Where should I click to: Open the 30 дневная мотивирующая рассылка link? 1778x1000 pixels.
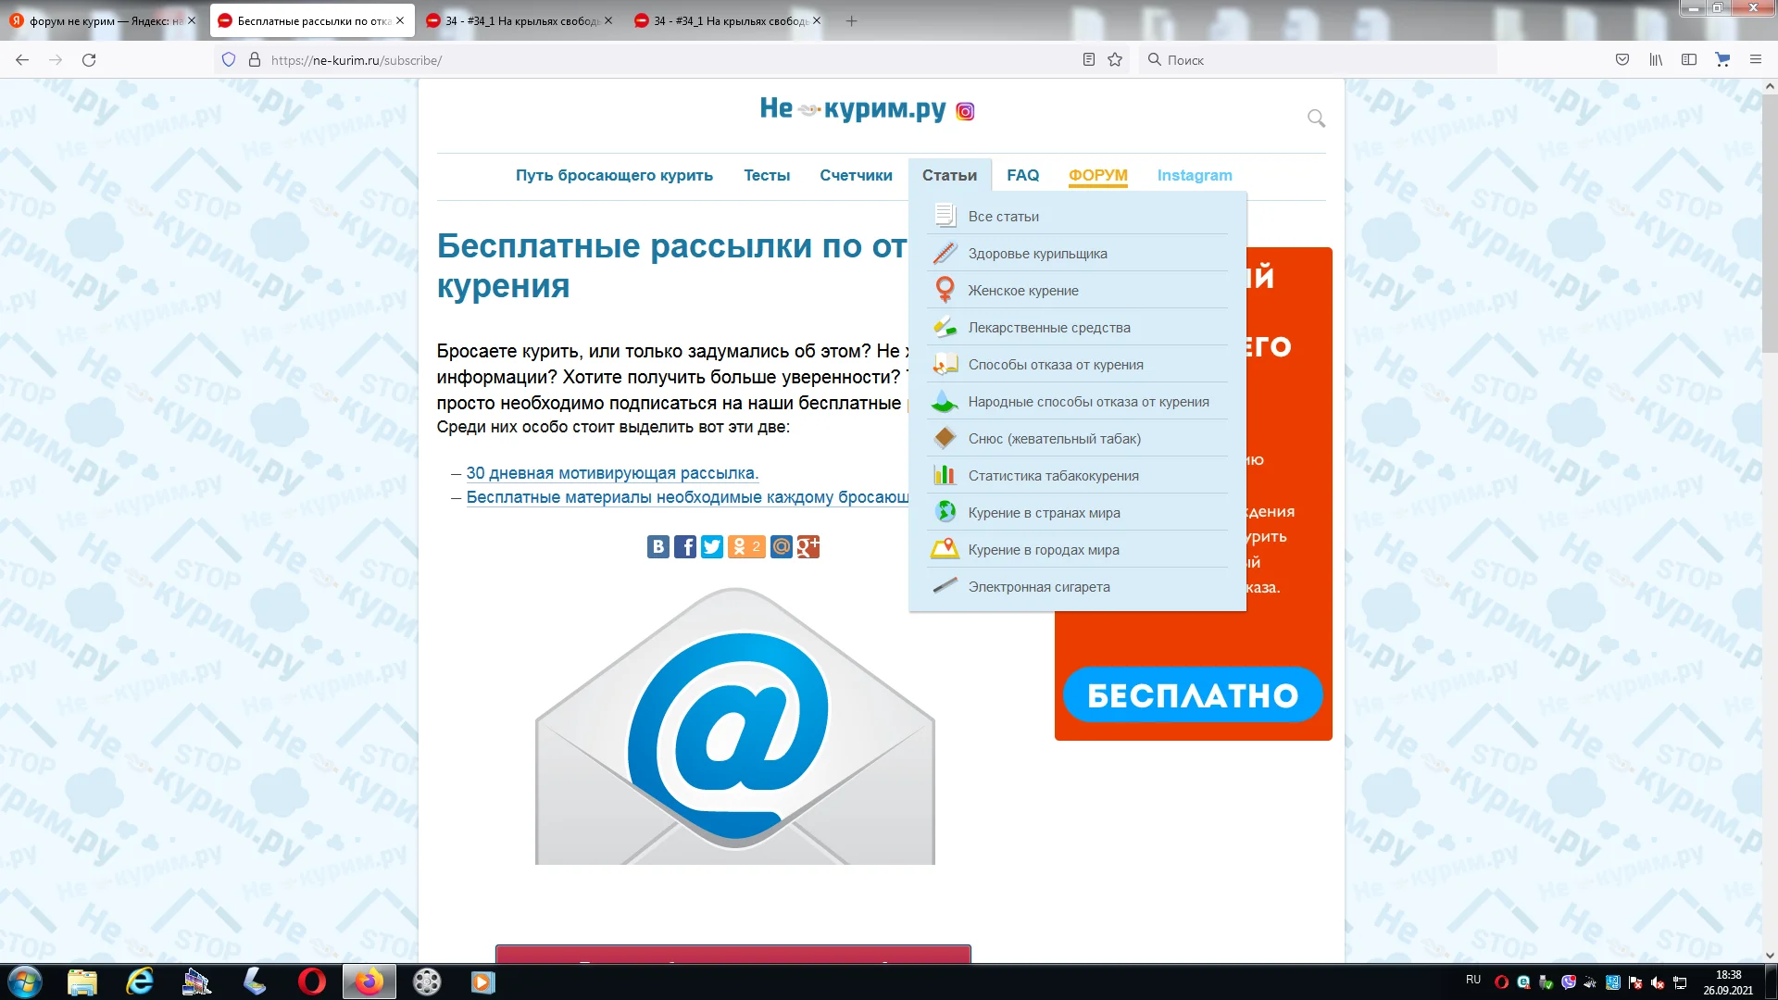coord(611,472)
